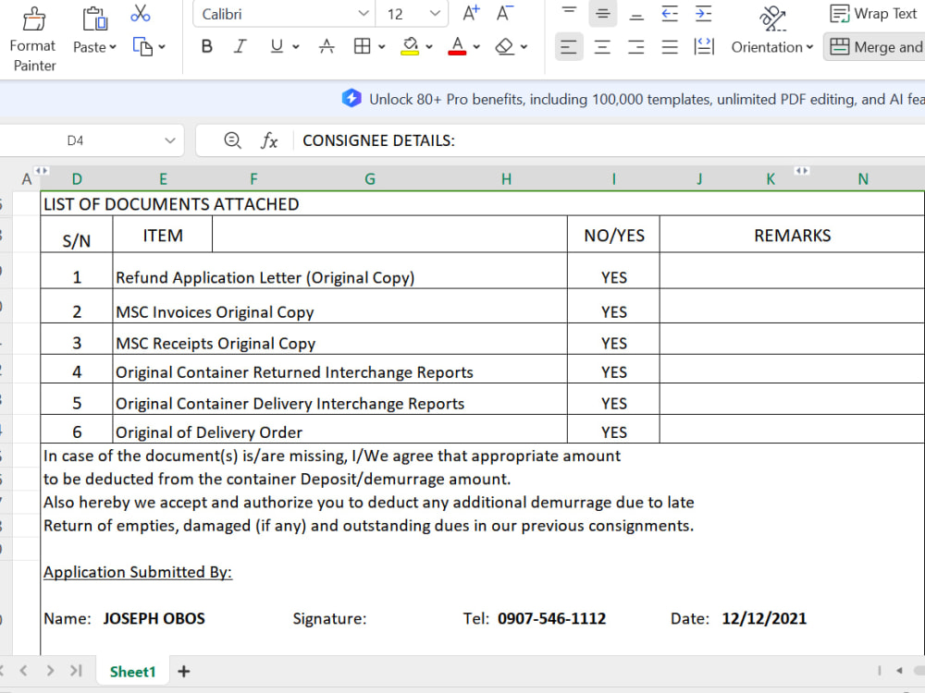Apply red font color
This screenshot has height=693, width=925.
457,46
